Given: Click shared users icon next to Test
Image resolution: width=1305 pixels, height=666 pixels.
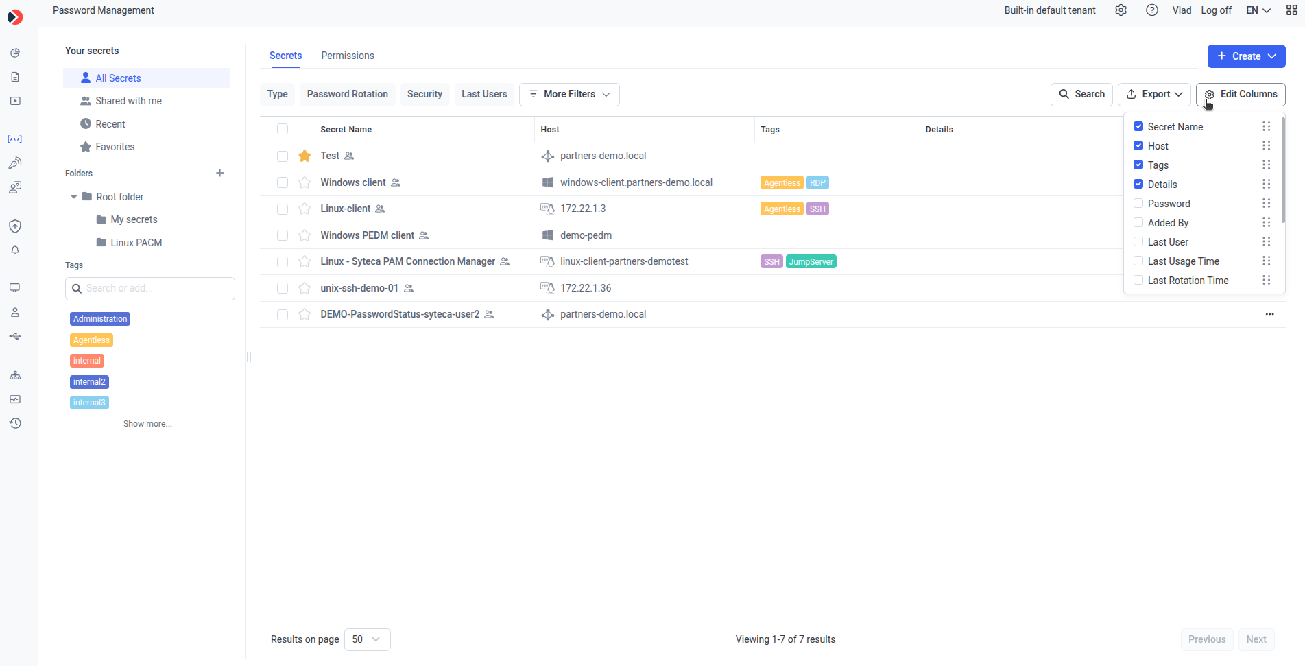Looking at the screenshot, I should click(x=349, y=156).
